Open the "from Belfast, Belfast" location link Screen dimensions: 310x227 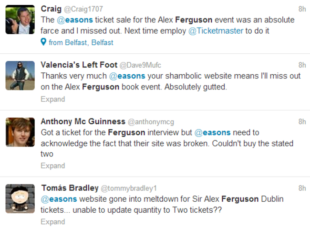click(x=81, y=42)
